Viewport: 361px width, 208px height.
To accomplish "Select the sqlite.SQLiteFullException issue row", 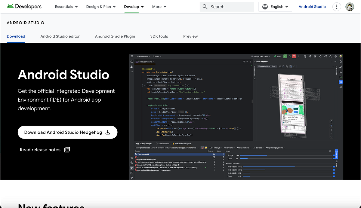I will 179,167.
